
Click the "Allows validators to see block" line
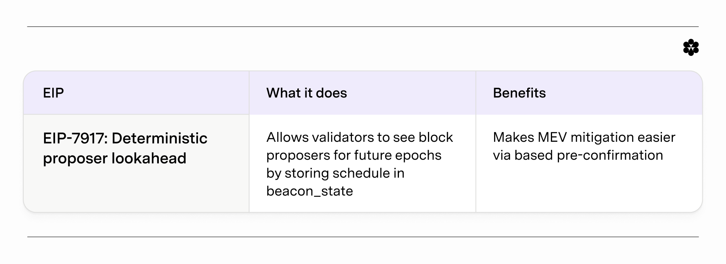point(359,137)
